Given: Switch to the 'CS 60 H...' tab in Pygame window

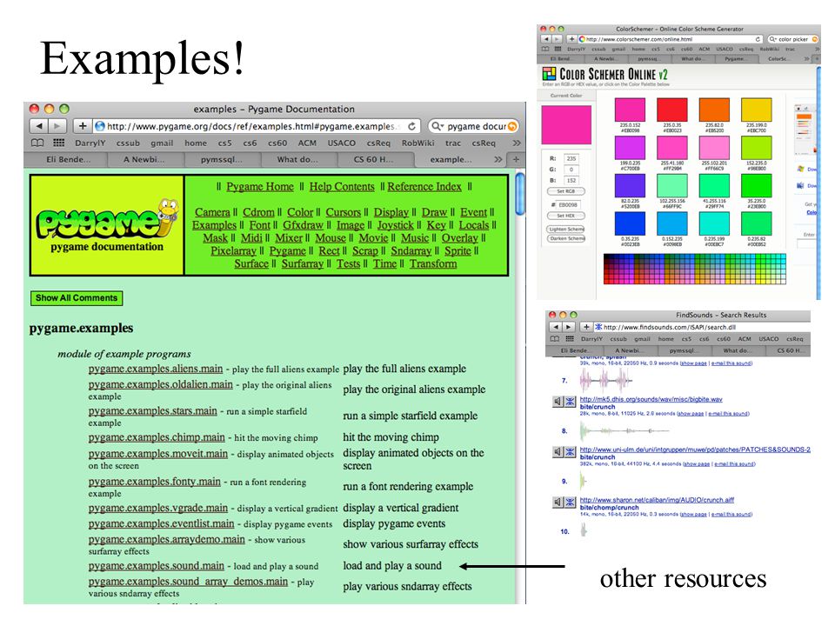Looking at the screenshot, I should 374,159.
